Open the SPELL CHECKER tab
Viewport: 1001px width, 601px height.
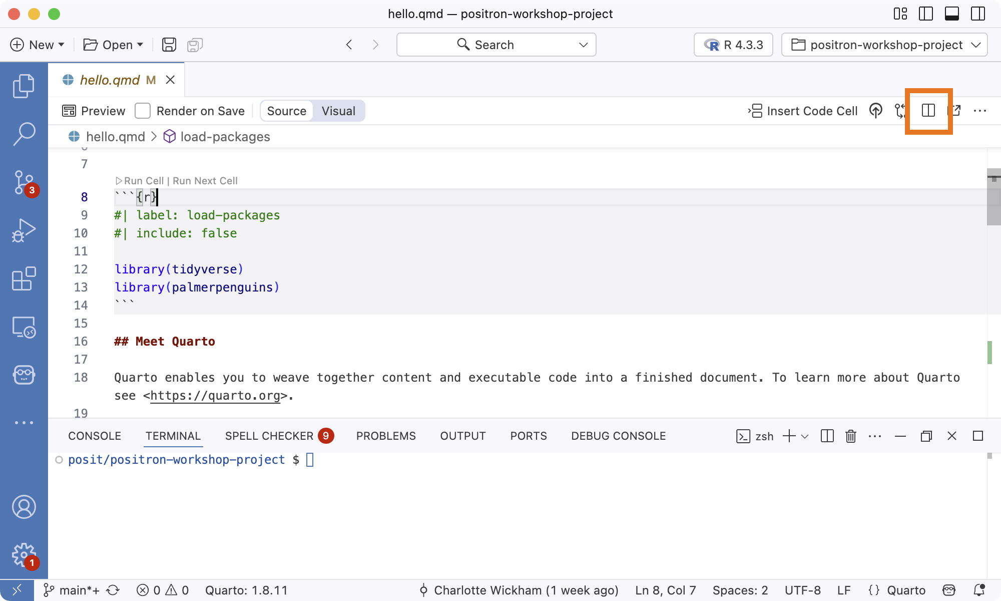[x=279, y=436]
